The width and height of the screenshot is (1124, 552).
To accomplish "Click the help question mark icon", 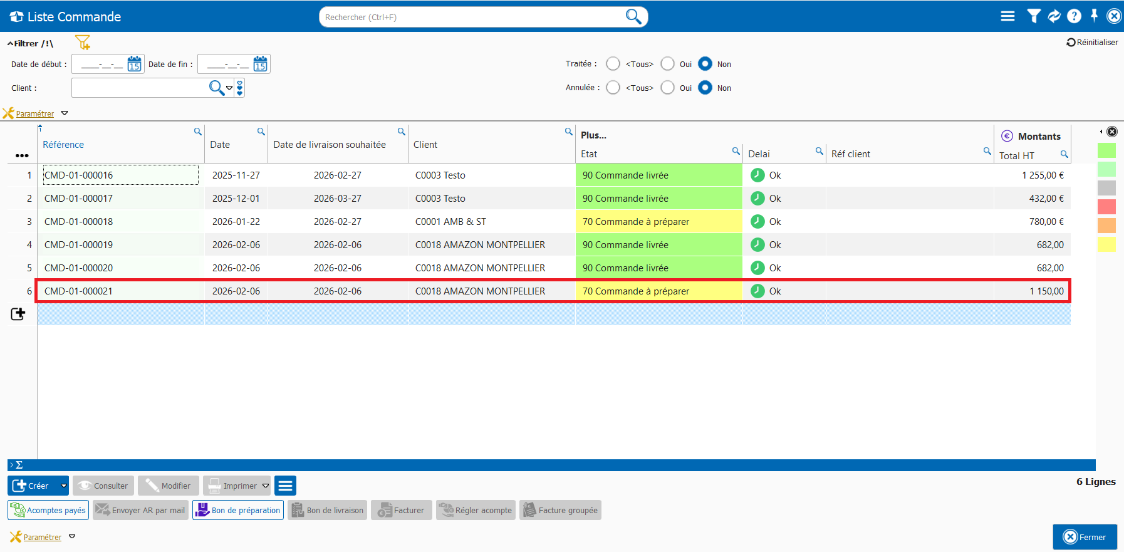I will (1074, 16).
